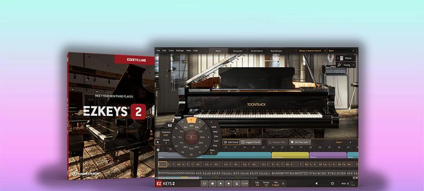Arm the Record button in transport
The height and width of the screenshot is (191, 424).
[x=229, y=183]
